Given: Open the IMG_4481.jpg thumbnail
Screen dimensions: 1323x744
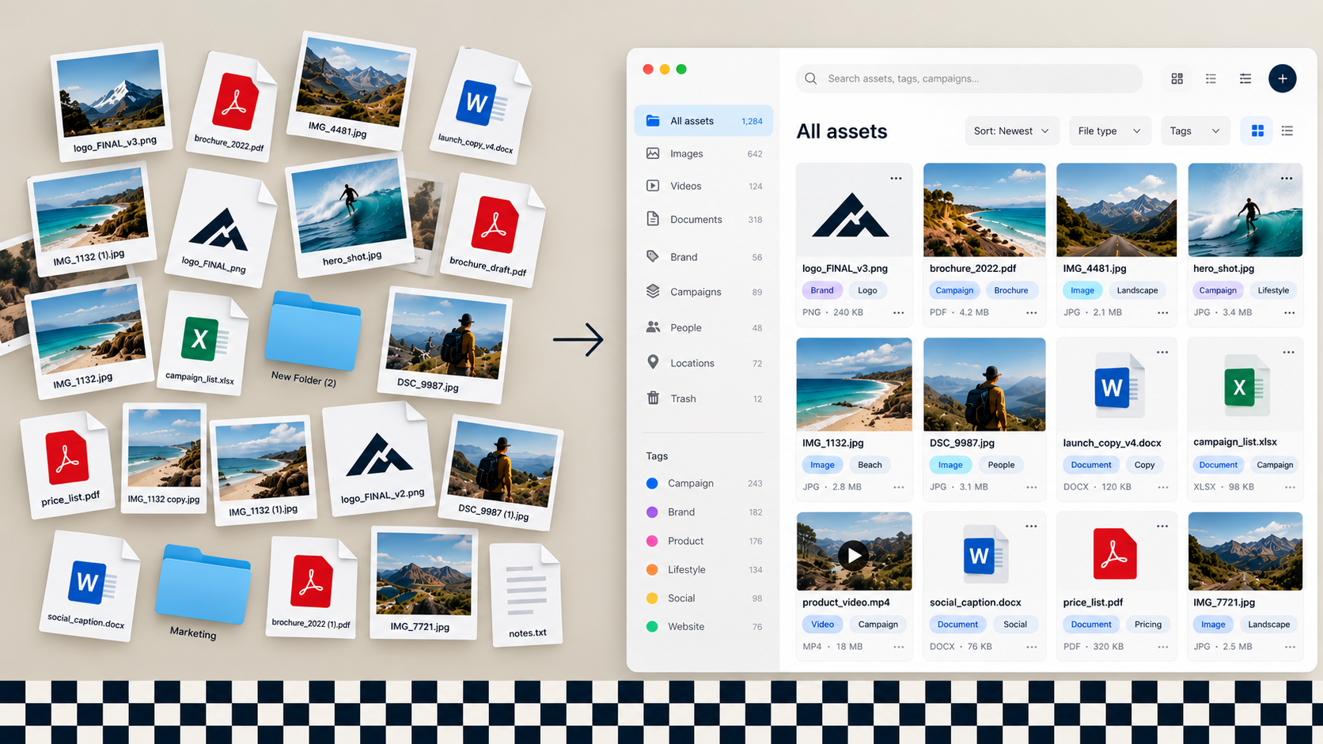Looking at the screenshot, I should (1116, 210).
